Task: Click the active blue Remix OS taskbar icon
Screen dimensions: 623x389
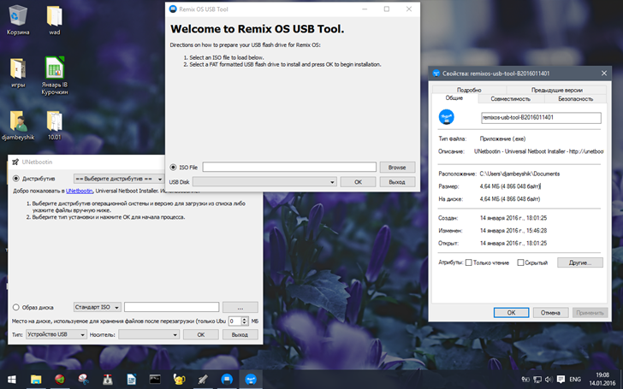Action: point(250,380)
